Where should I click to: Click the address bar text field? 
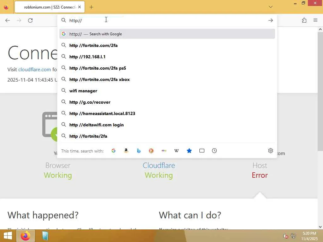tap(167, 20)
